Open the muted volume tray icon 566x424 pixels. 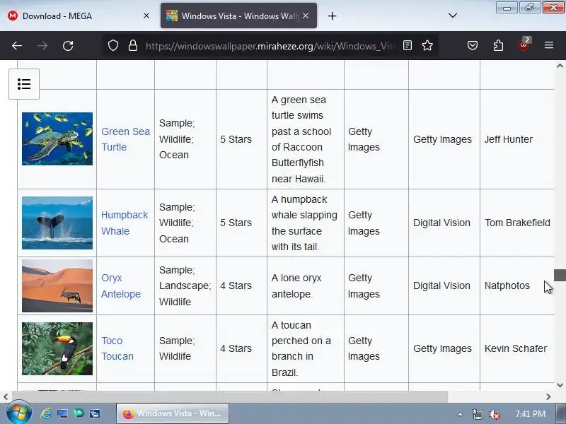(494, 414)
